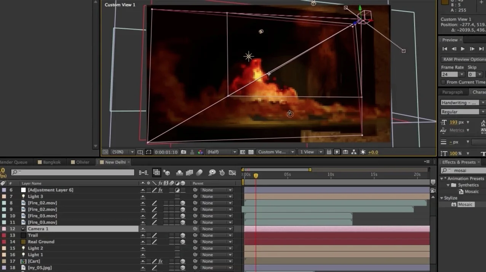Step back one frame in Preview
The image size is (486, 272).
454,49
